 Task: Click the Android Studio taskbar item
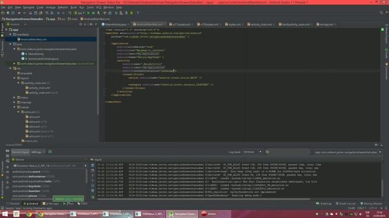(182, 214)
